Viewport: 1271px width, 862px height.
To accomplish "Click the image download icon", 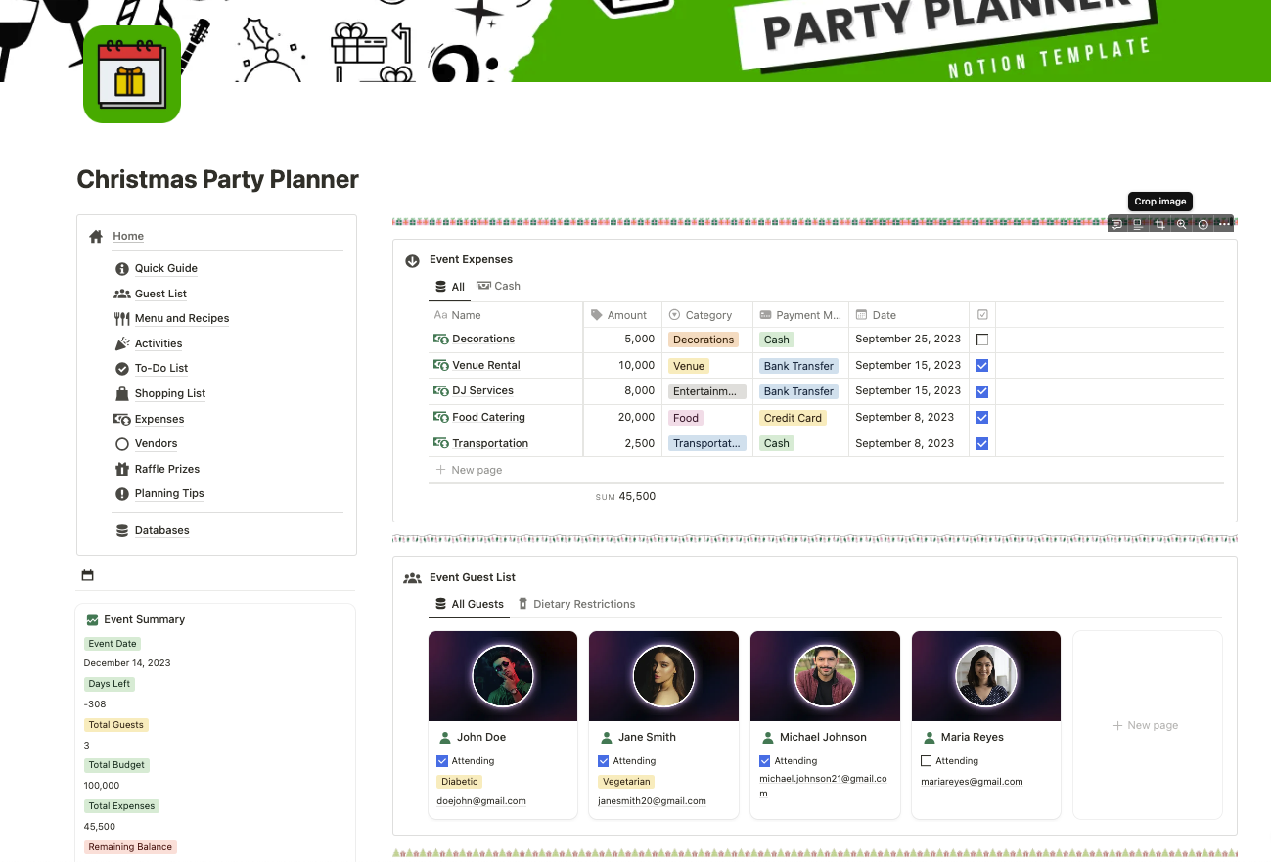I will click(1203, 224).
